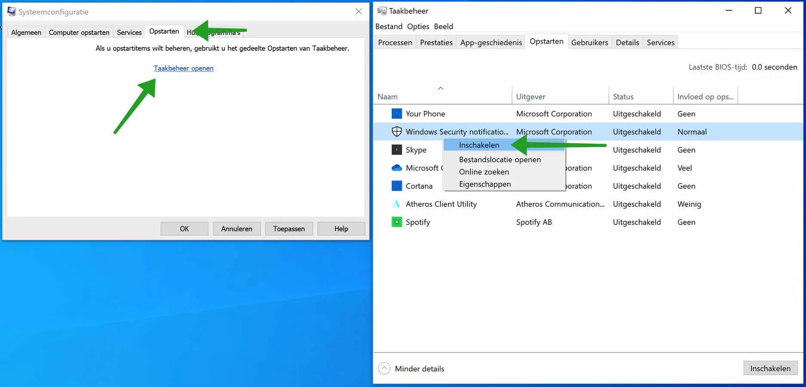Sort by the Naam column header
Screen dimensions: 806x387
click(x=443, y=97)
